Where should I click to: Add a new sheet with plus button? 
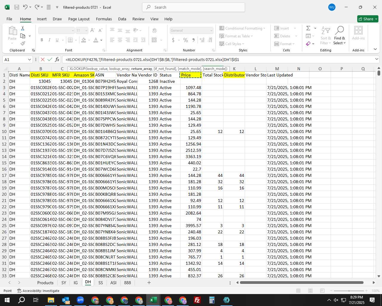click(149, 283)
